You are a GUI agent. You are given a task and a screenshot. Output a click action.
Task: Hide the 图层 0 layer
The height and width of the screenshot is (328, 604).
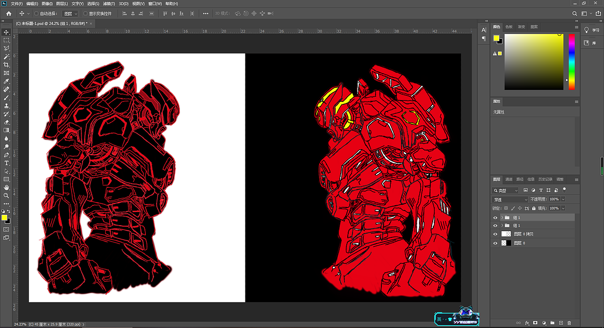click(x=495, y=243)
